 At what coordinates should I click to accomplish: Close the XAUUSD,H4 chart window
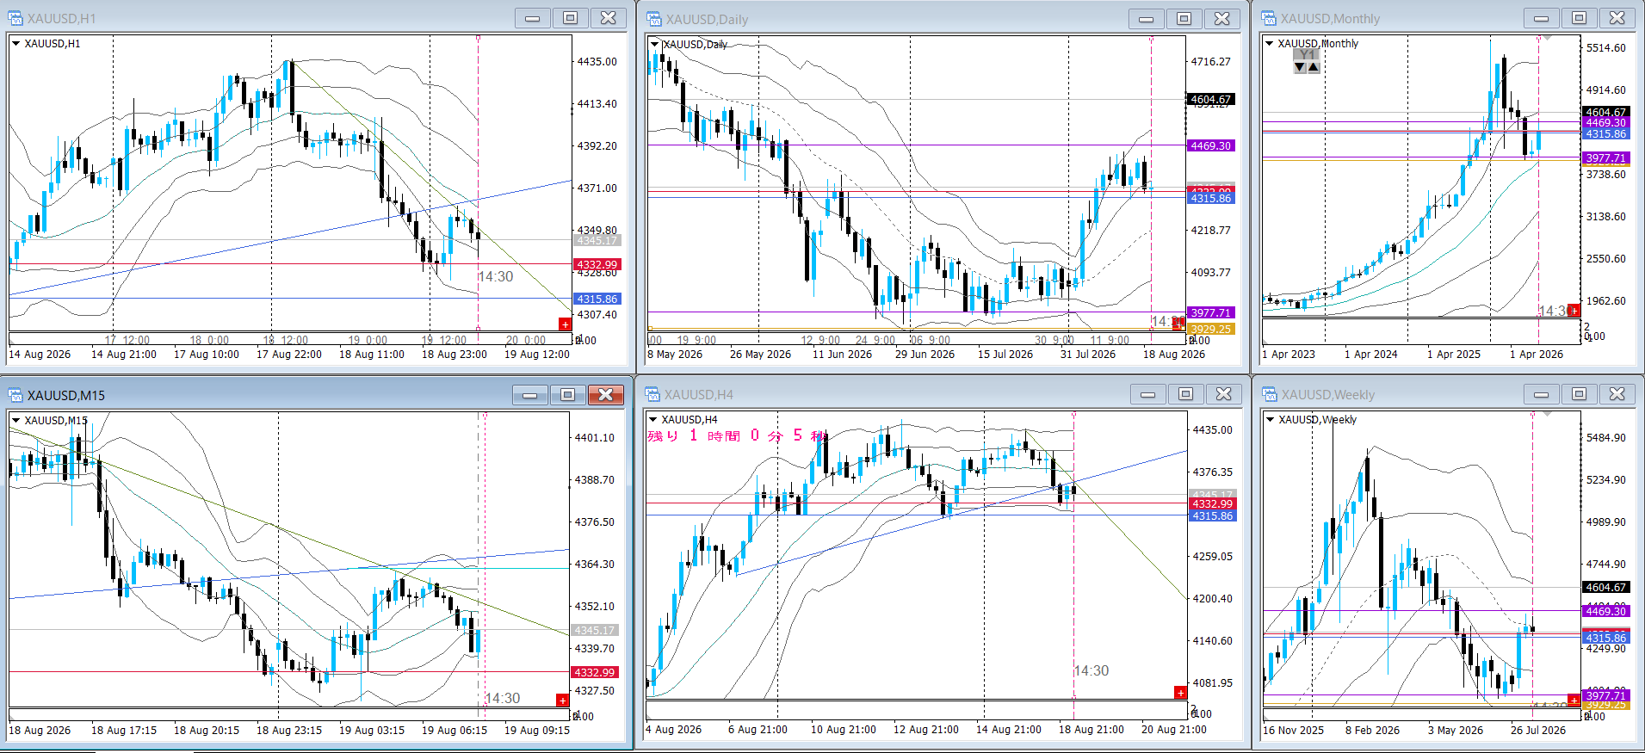[1224, 394]
